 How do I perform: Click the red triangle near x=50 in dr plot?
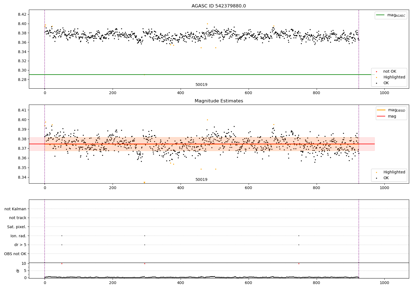[x=62, y=263]
